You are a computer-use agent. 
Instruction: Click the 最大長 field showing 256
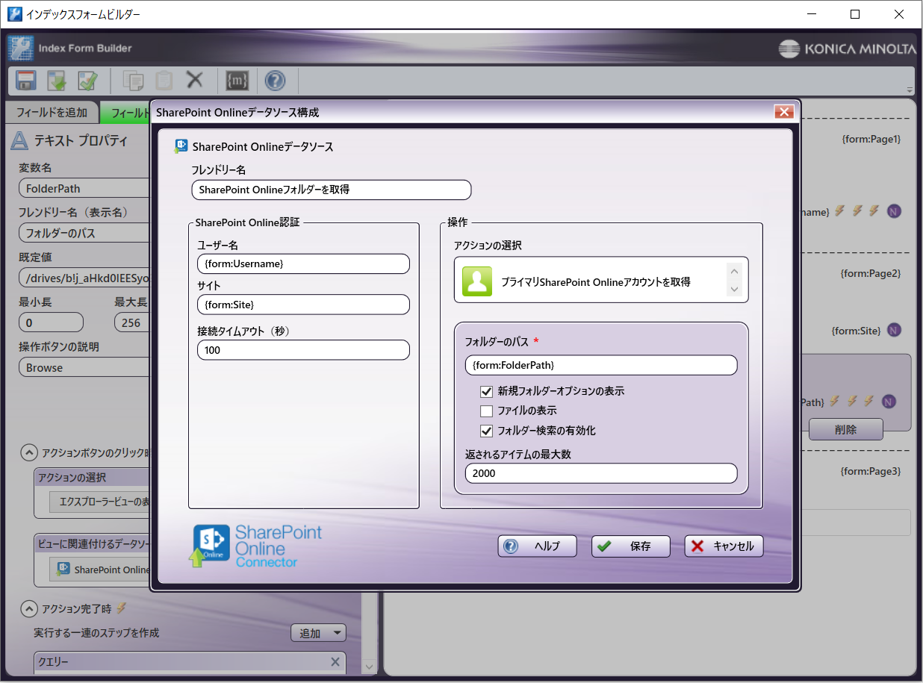(x=132, y=322)
